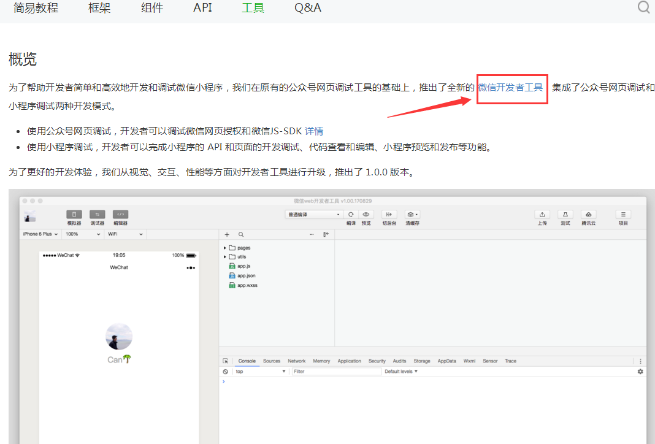This screenshot has width=655, height=444.
Task: Open the app.wxss file
Action: click(x=243, y=285)
